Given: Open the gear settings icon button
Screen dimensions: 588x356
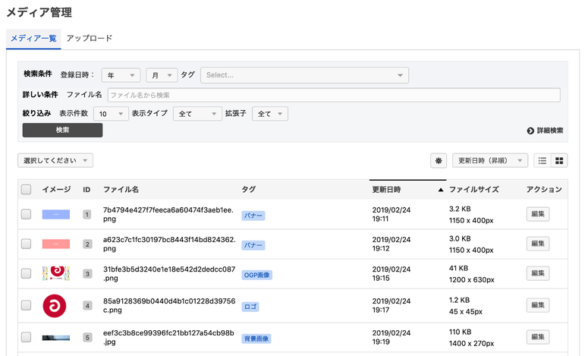Looking at the screenshot, I should [439, 161].
